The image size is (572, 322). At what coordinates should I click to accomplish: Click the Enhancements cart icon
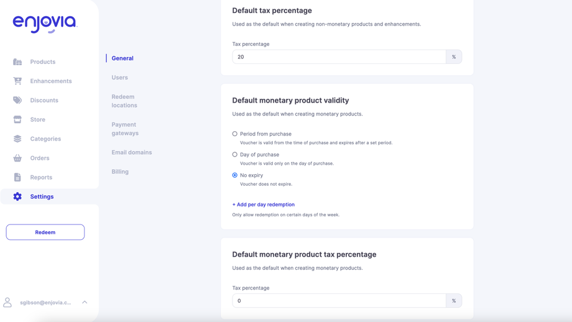17,81
